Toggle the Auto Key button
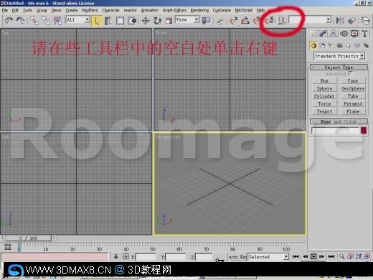The width and height of the screenshot is (373, 280). (x=237, y=257)
